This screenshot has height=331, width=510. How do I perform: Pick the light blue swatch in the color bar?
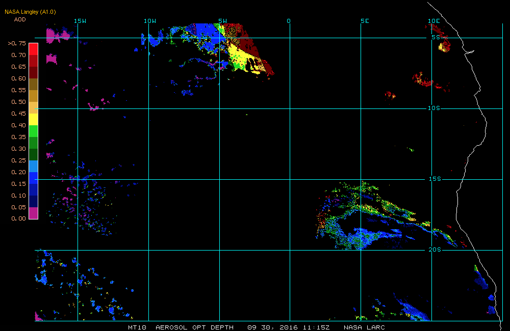[x=34, y=166]
